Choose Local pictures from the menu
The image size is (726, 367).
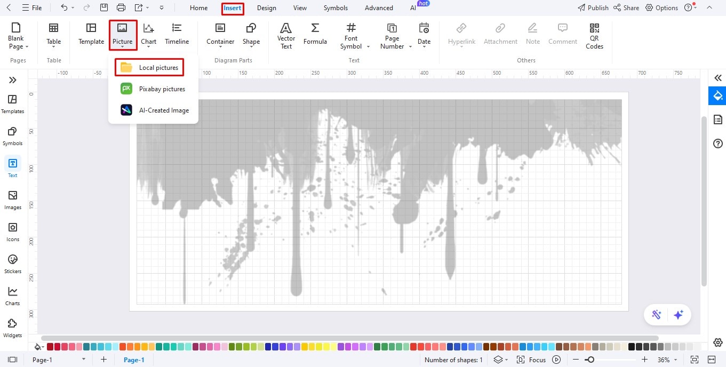click(149, 68)
